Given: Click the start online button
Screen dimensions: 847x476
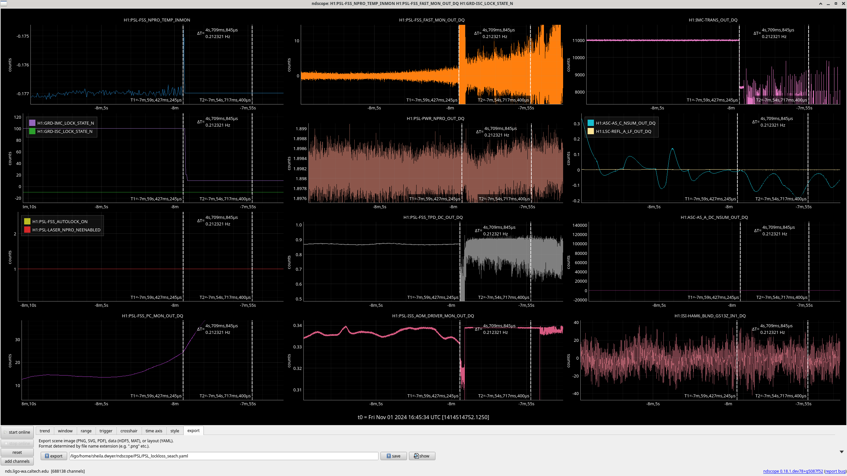Looking at the screenshot, I should [17, 432].
